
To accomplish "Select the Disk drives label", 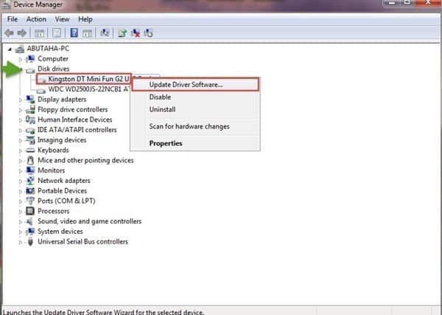I will click(54, 69).
